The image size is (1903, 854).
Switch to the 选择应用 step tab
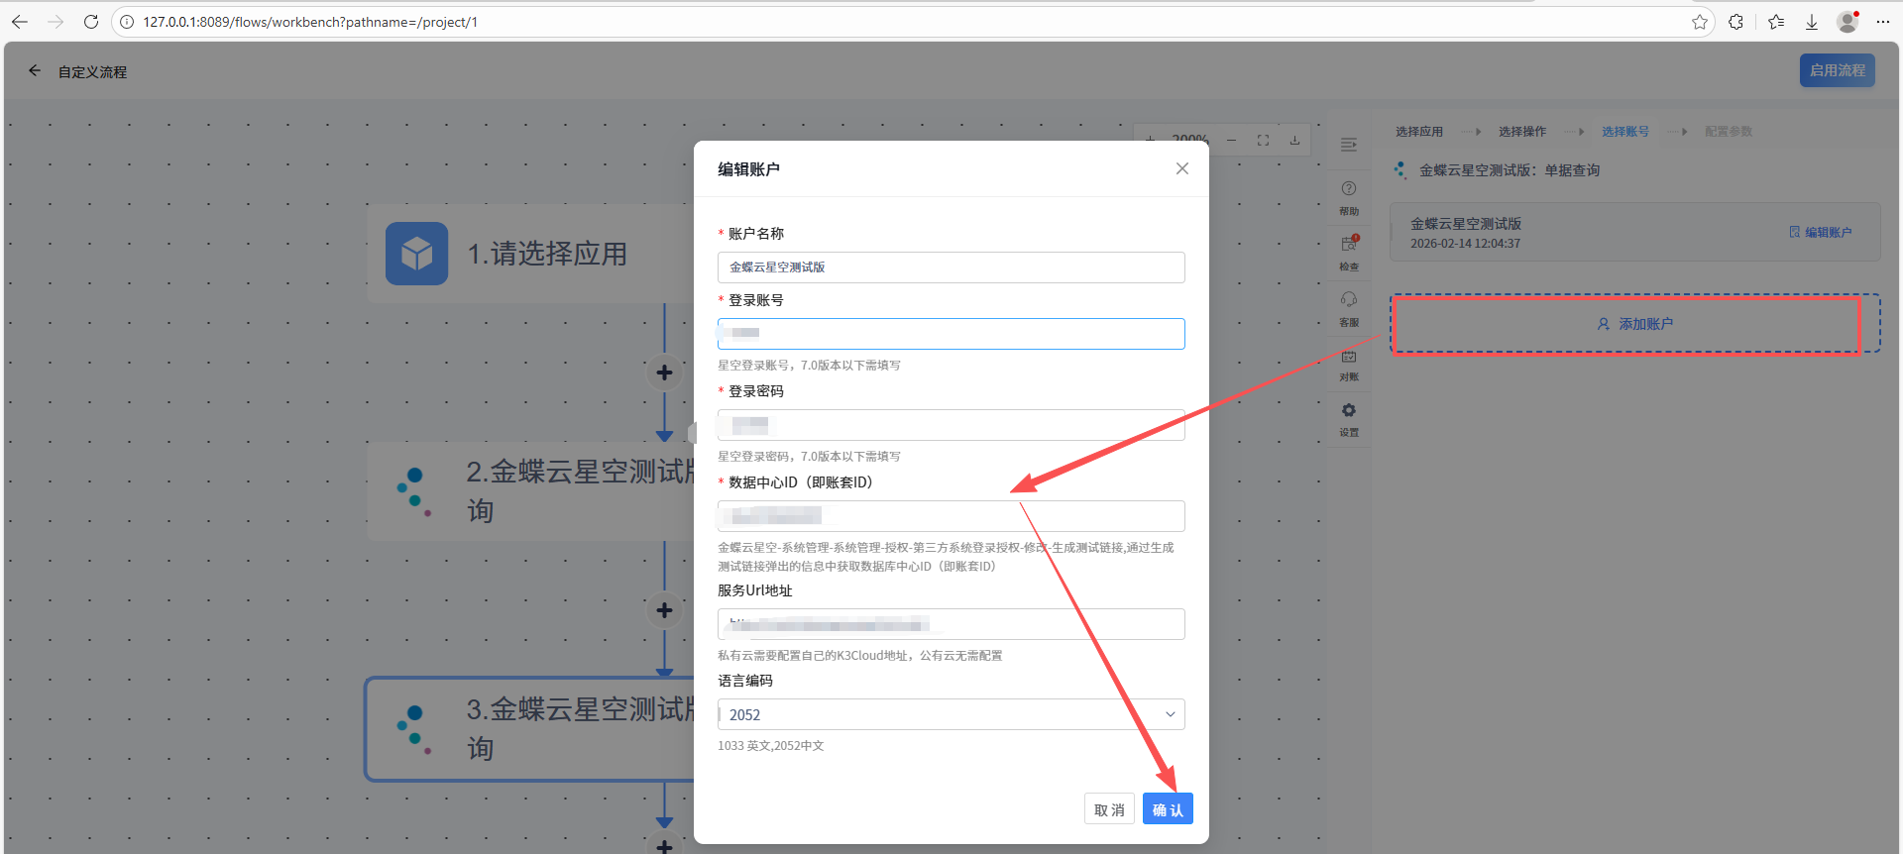pyautogui.click(x=1418, y=132)
